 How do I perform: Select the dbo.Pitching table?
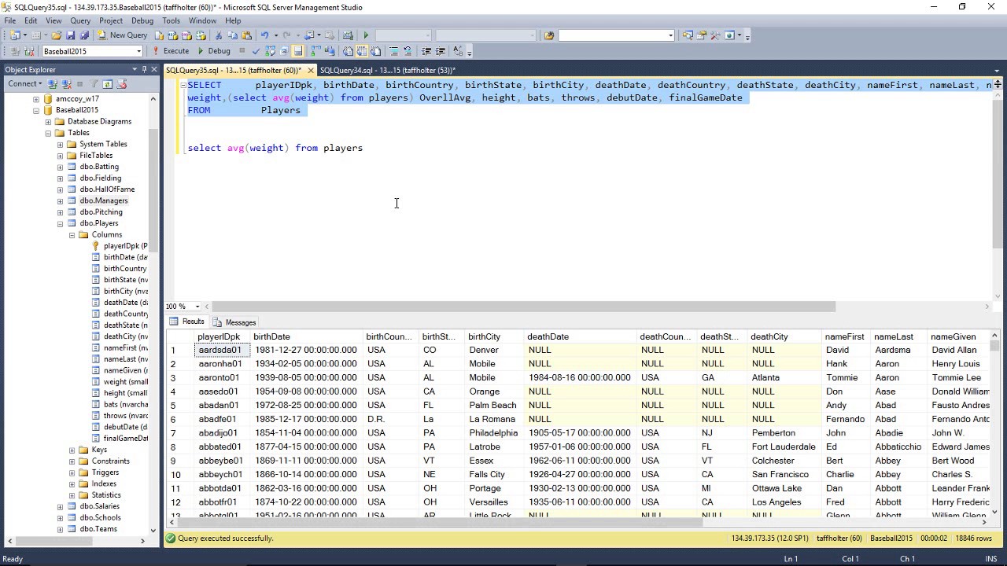101,212
